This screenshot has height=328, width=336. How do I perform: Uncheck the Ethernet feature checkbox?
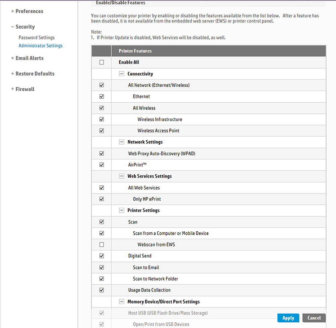coord(101,97)
